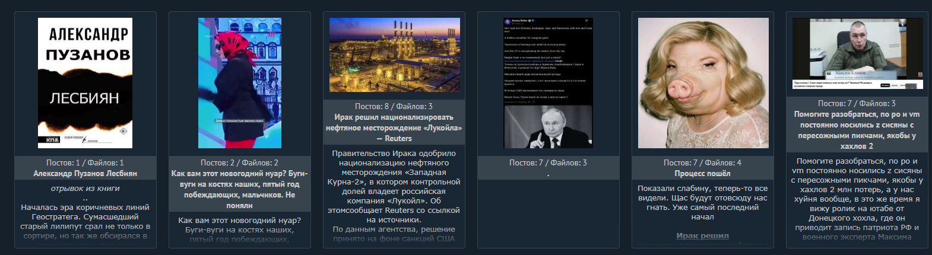
Task: Click the «Постов: 1 / Файлов: 1» counter
Action: (x=85, y=162)
